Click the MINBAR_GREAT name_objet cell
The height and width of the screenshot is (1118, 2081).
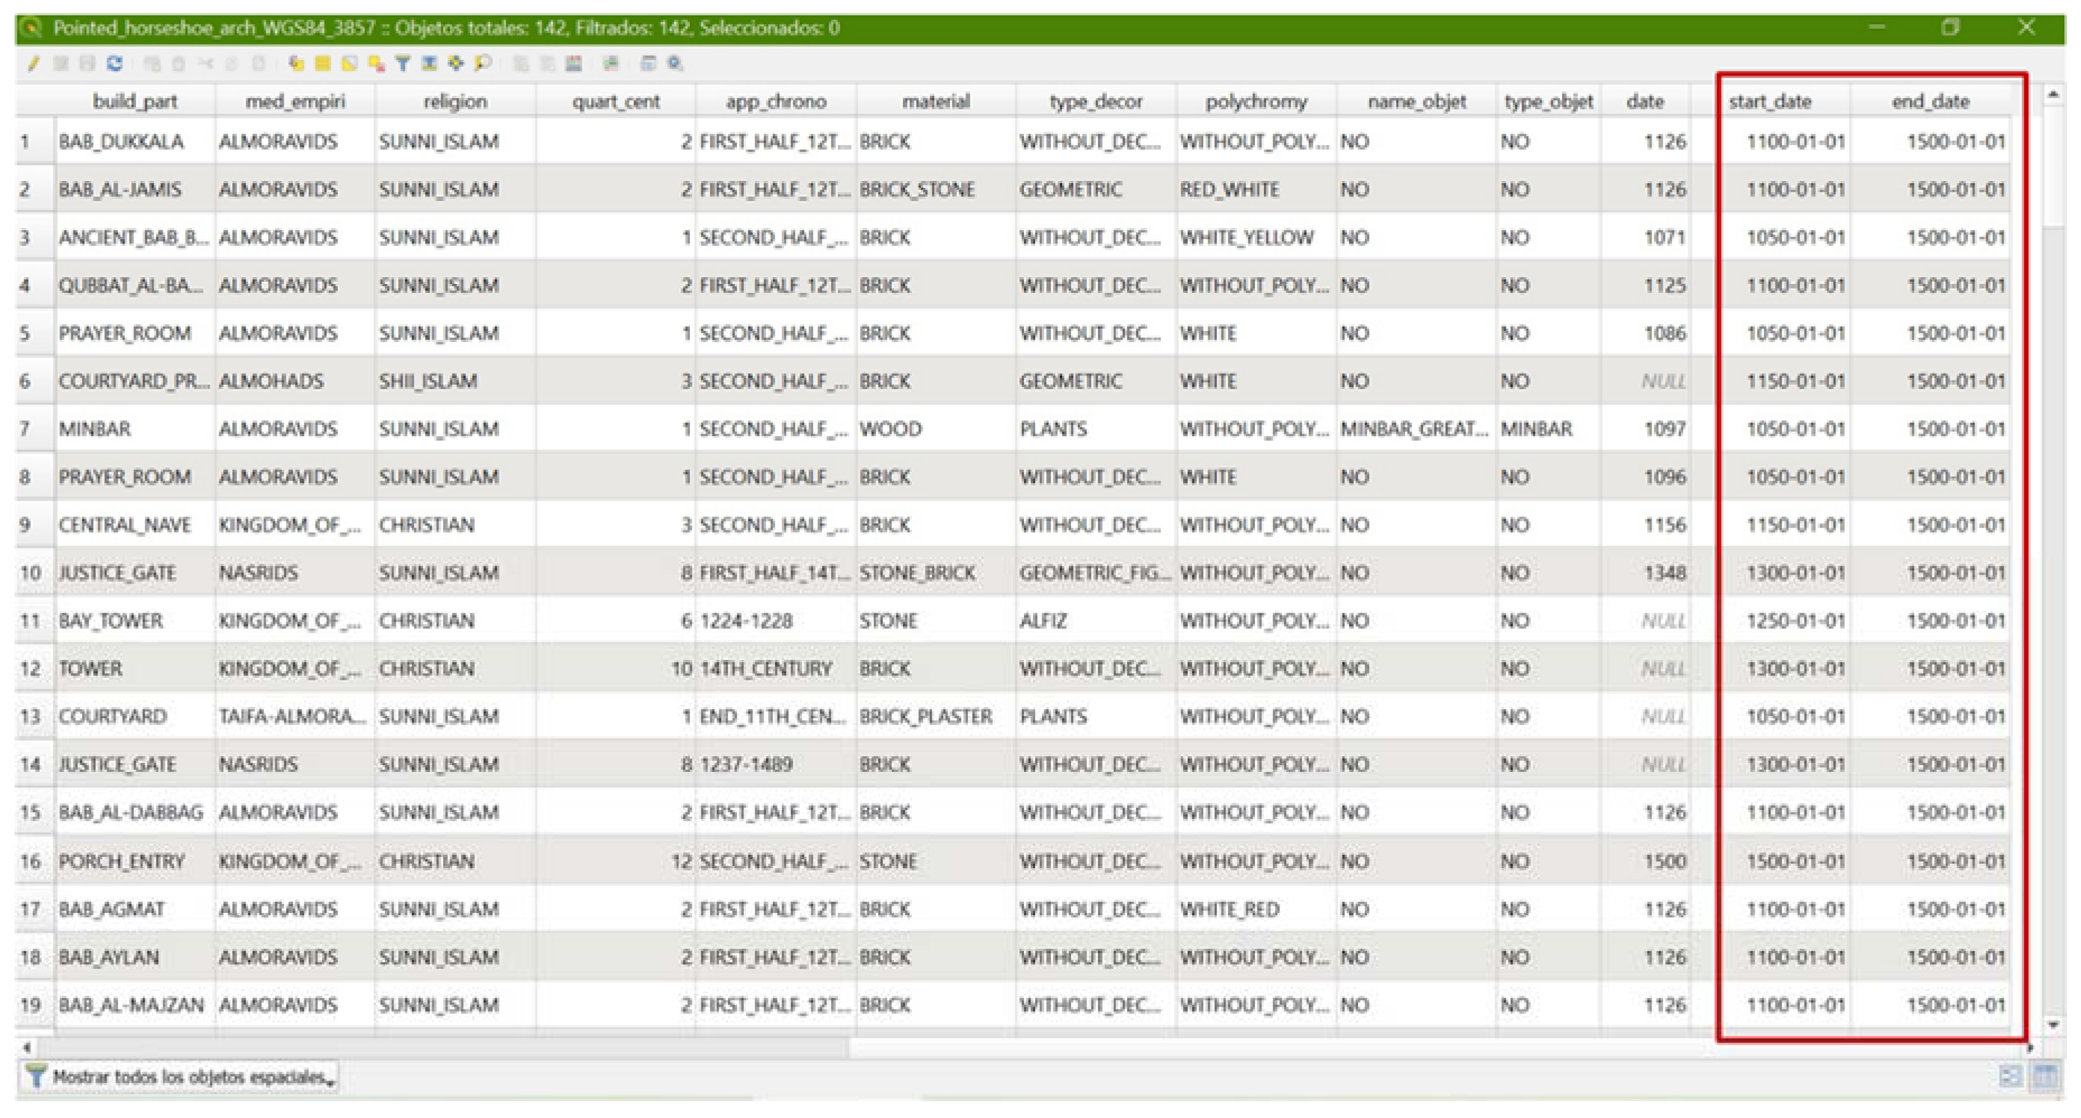click(1413, 428)
